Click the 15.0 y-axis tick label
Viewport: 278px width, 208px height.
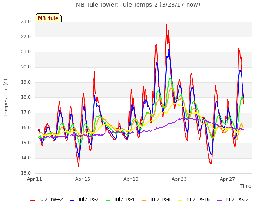[26, 143]
